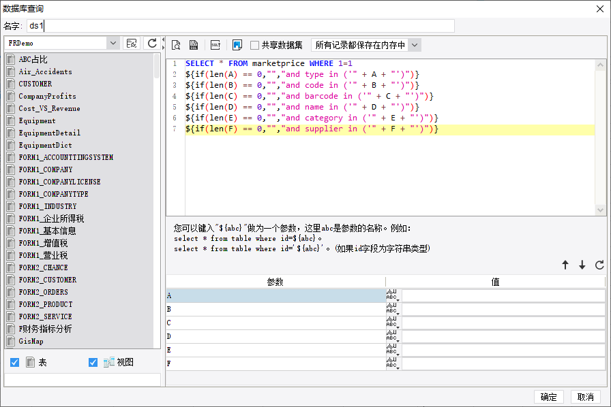Image resolution: width=611 pixels, height=407 pixels.
Task: Click the table icon of GisMap
Action: tap(11, 341)
